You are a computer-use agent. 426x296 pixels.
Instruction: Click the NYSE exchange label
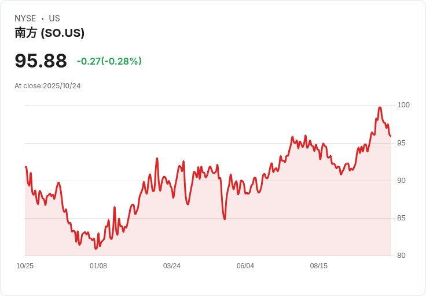tap(25, 18)
